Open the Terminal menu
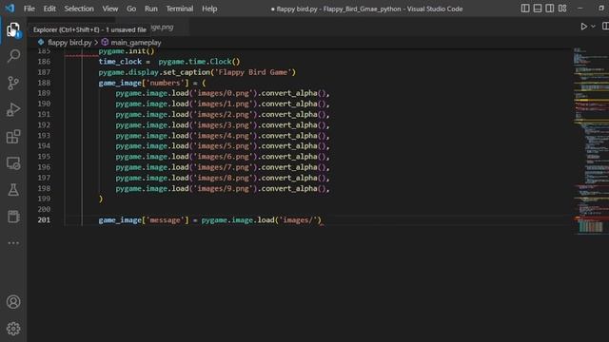 click(180, 9)
